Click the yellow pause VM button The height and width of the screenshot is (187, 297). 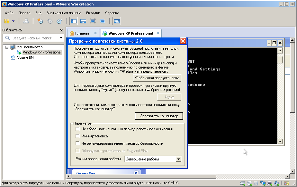coord(7,21)
